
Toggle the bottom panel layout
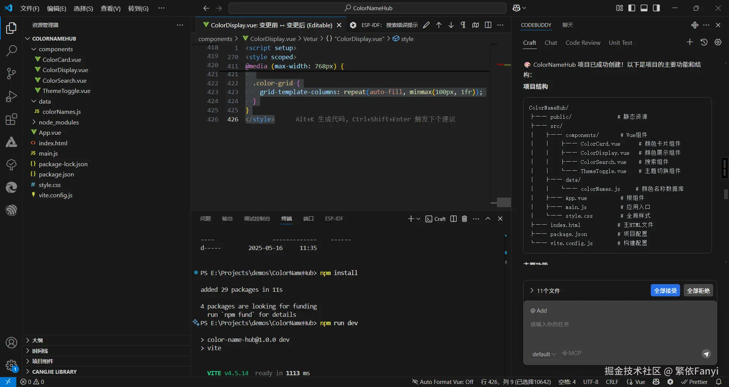pos(644,8)
